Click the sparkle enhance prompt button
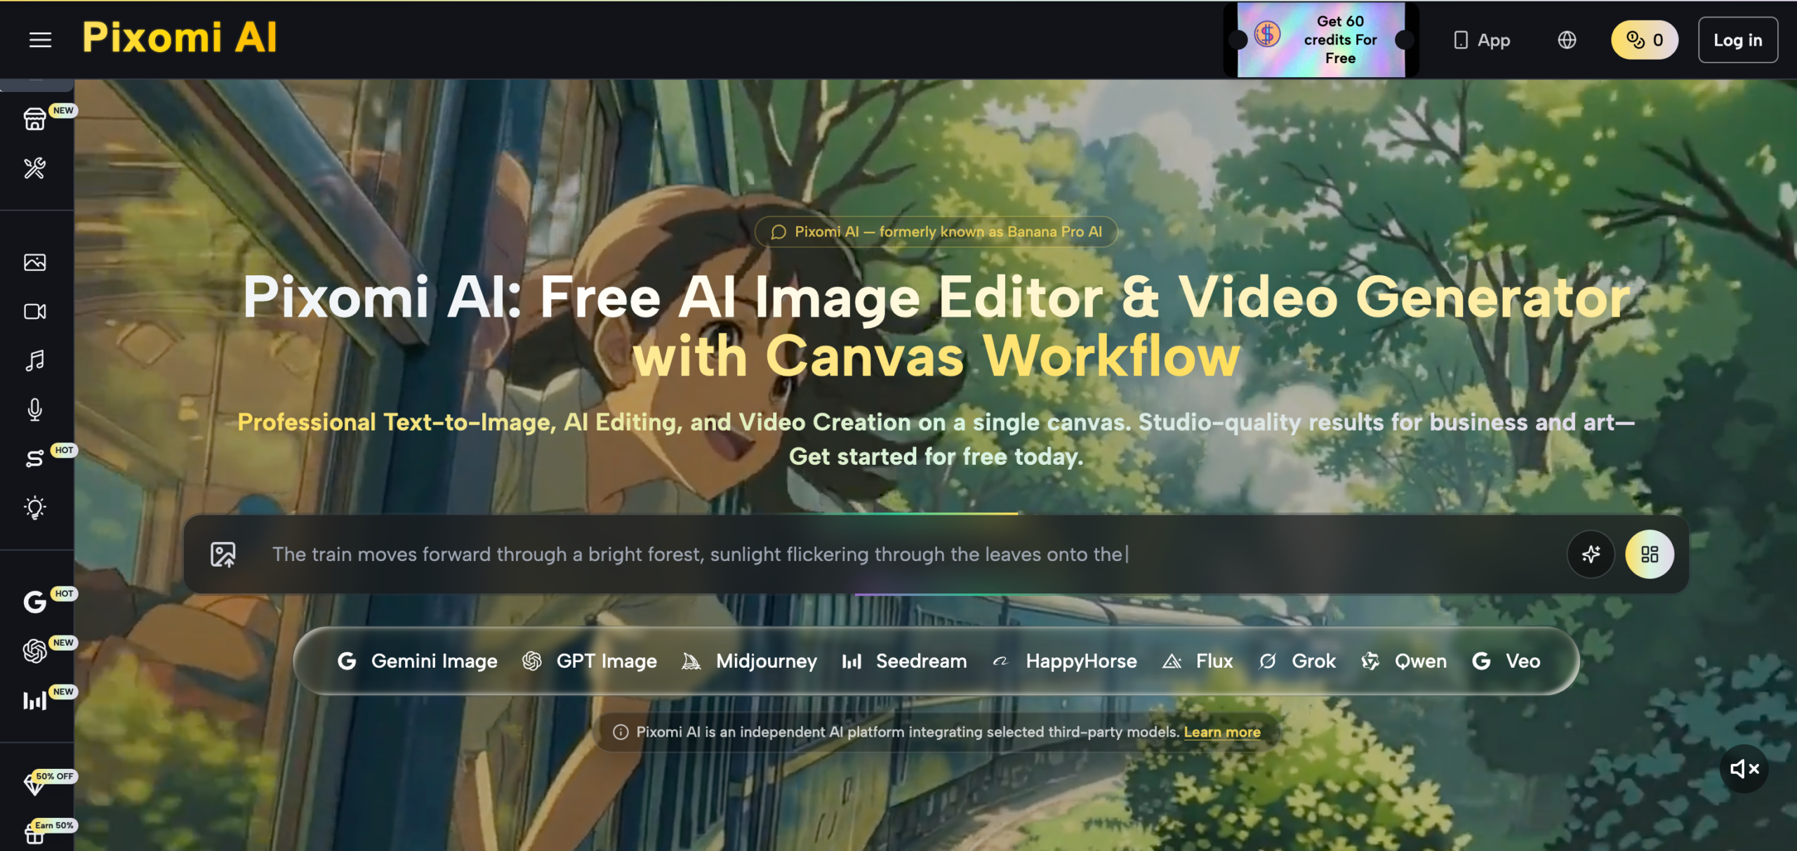This screenshot has width=1797, height=851. pos(1591,555)
